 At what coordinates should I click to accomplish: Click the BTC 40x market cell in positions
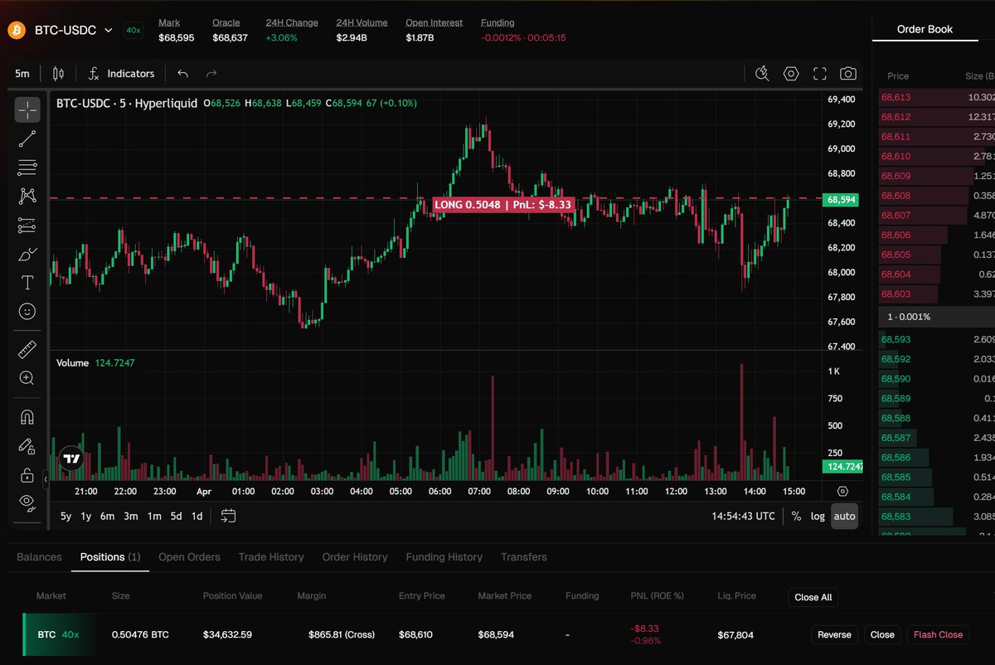pyautogui.click(x=58, y=634)
